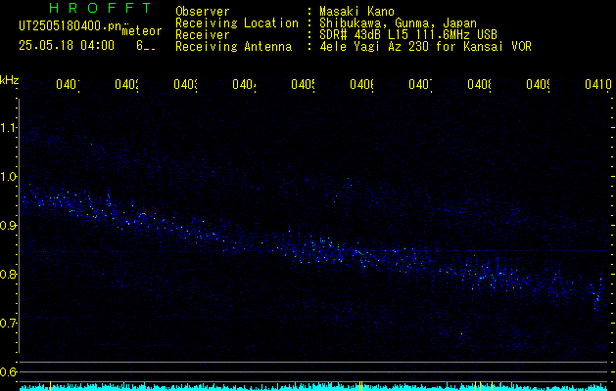This screenshot has height=391, width=616.
Task: Click the 0402 time axis label
Action: (126, 84)
